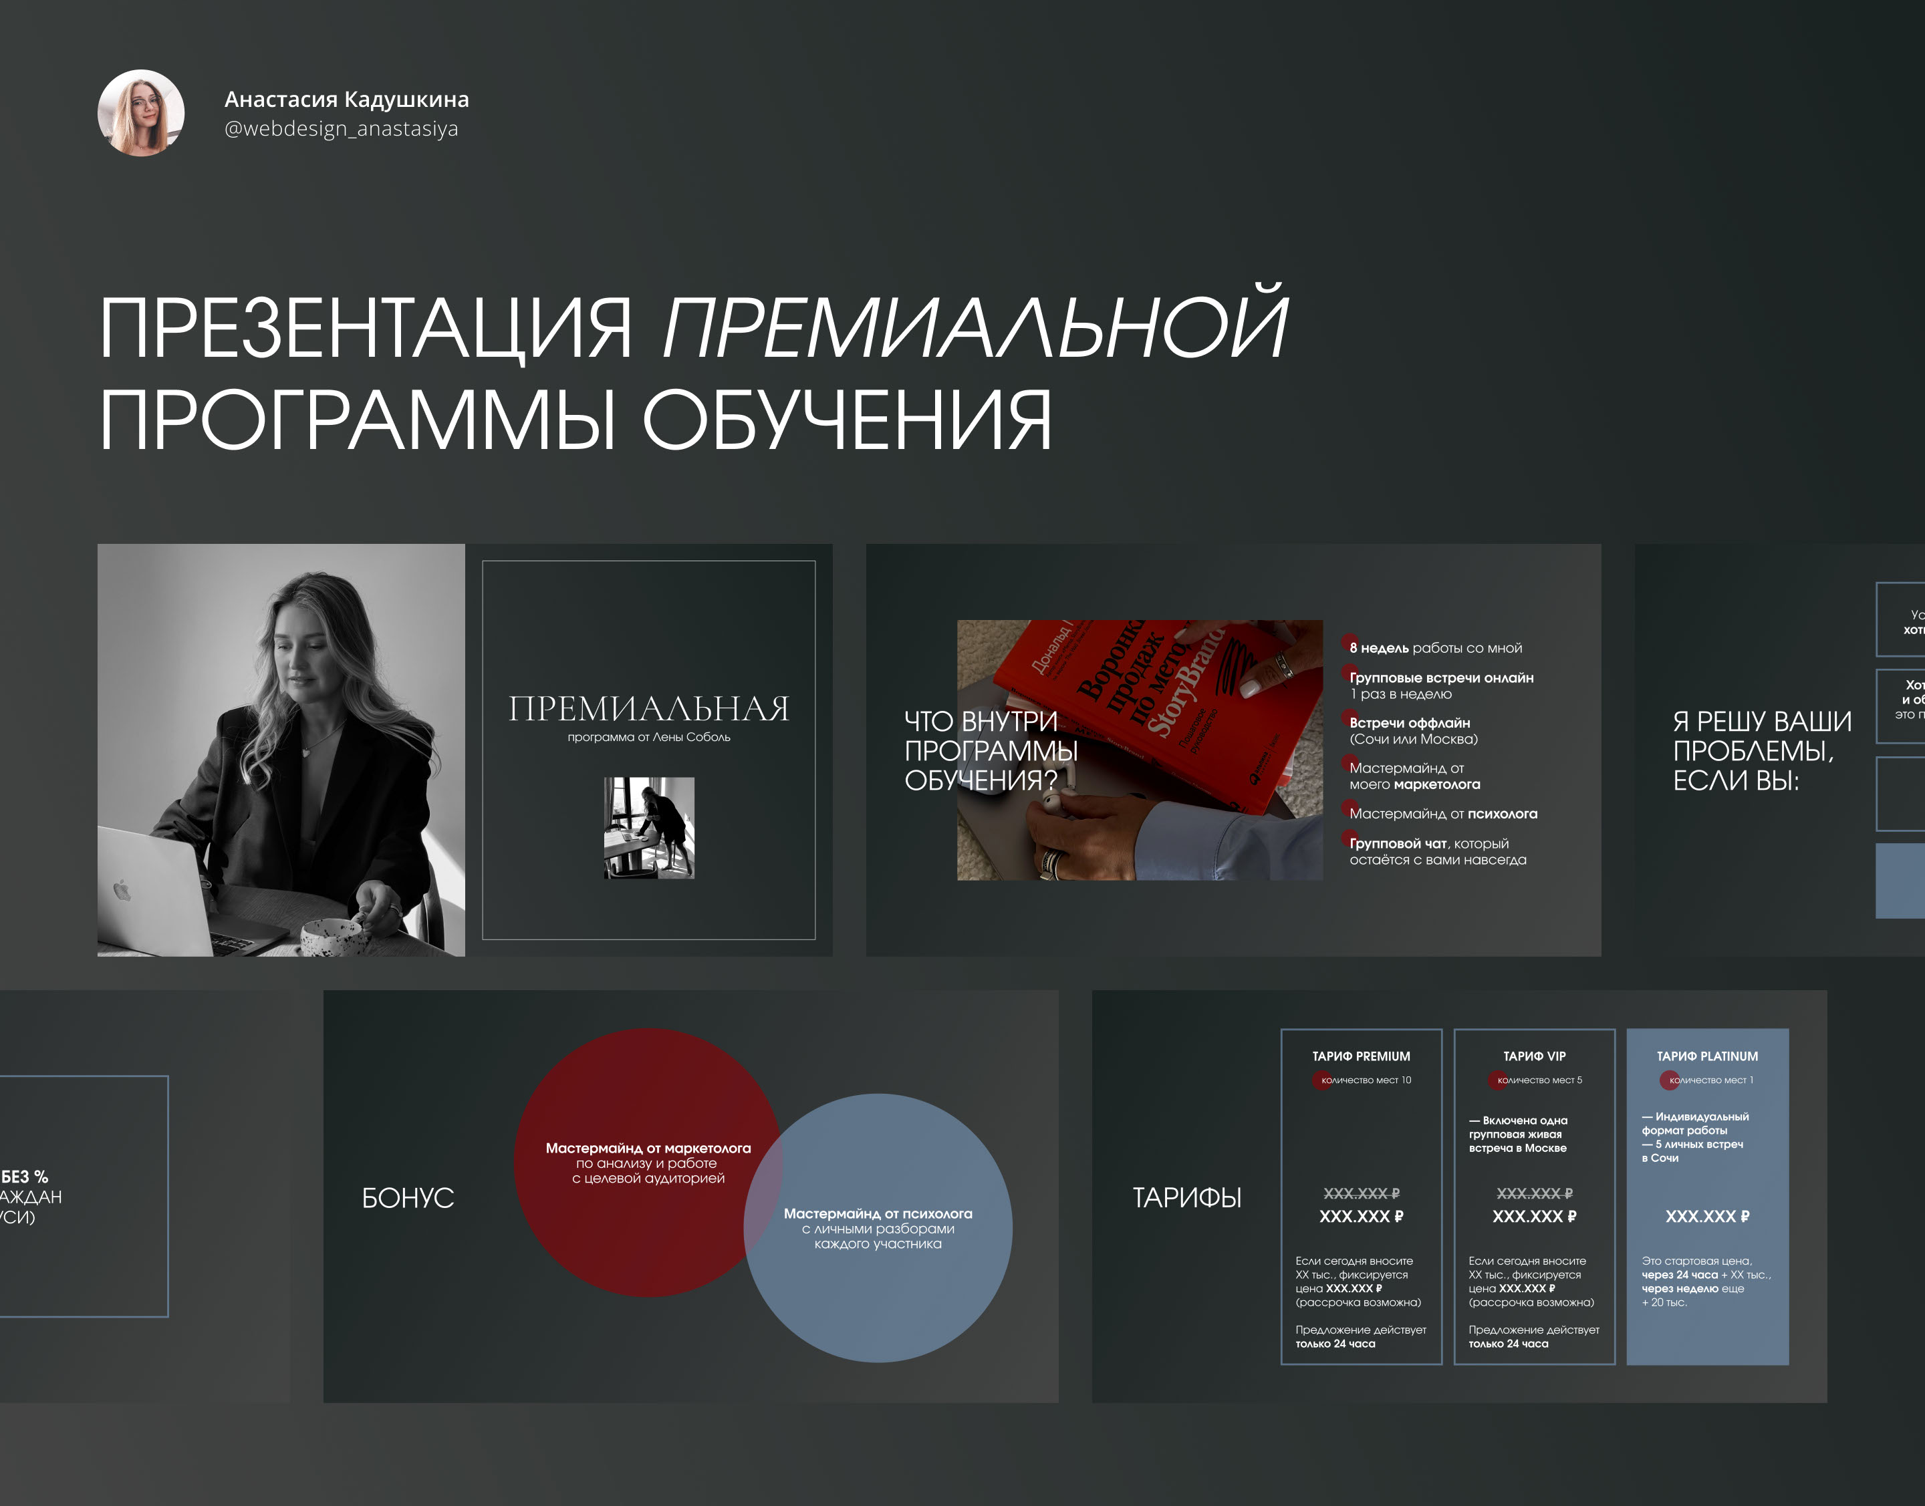Screen dimensions: 1925x1506
Task: Click red bullet beside 'Мастермайнд от психолога'
Action: 1349,808
